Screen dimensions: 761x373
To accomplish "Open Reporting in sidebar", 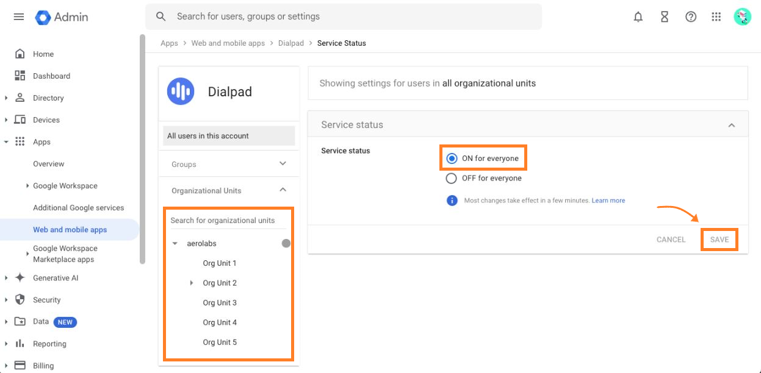I will pos(49,344).
